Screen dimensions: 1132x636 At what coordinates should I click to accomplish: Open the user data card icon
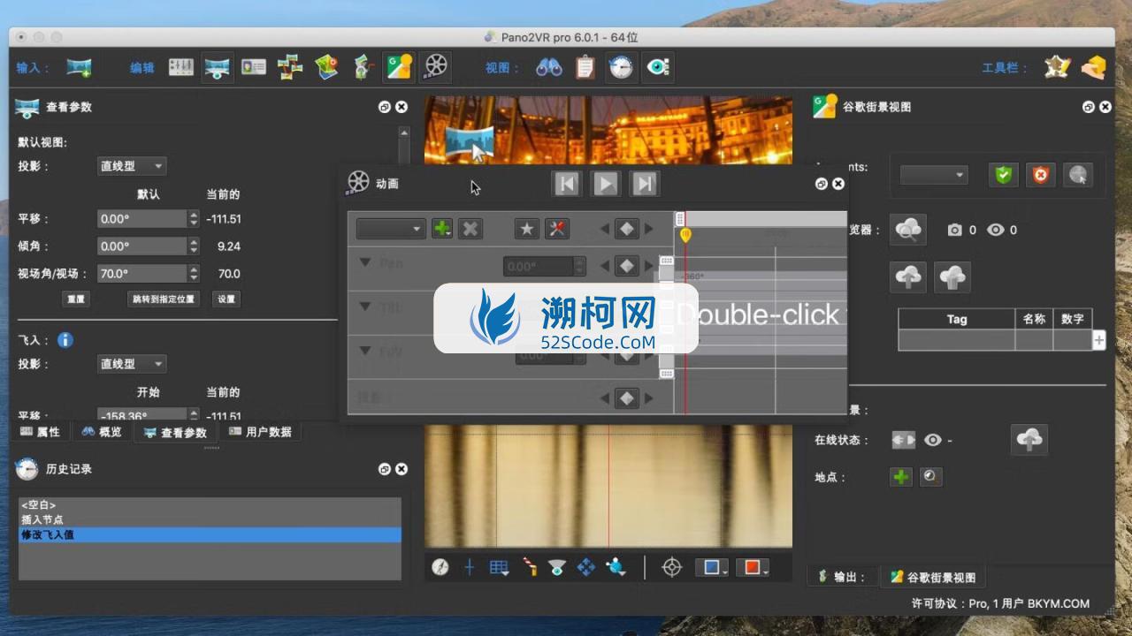pos(254,67)
